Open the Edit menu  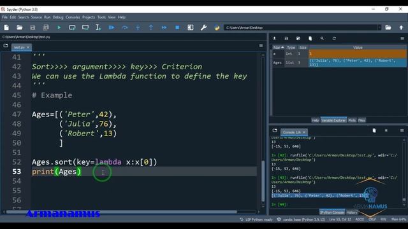[13, 17]
